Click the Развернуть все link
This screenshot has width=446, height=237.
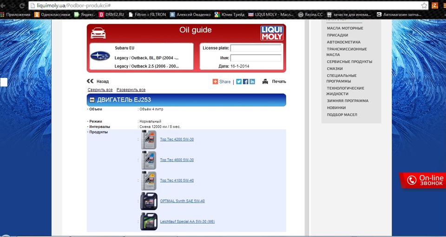click(x=131, y=90)
